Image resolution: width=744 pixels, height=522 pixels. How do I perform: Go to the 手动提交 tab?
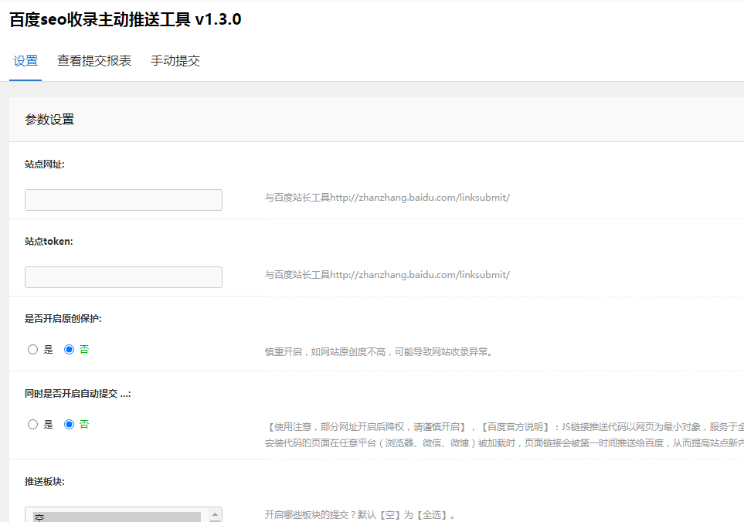(175, 61)
